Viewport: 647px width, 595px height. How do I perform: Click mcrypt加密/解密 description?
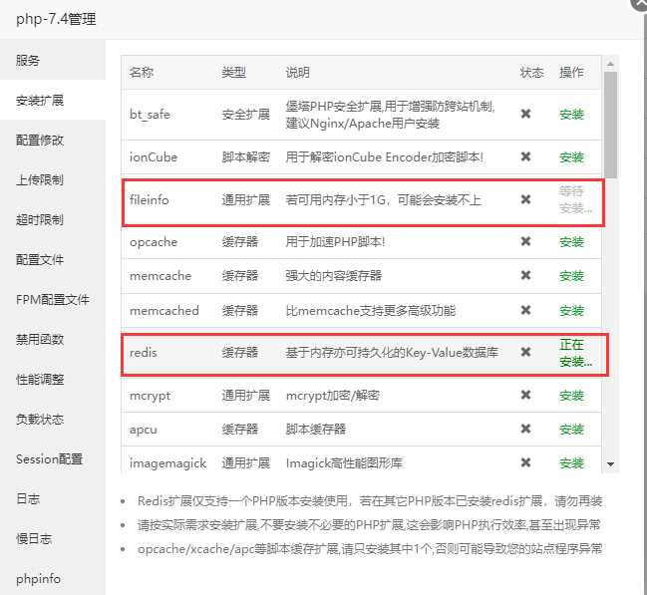tap(333, 396)
